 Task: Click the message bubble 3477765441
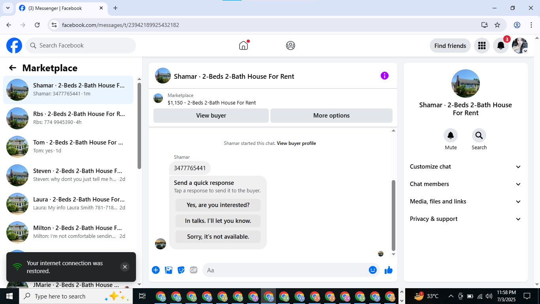pyautogui.click(x=190, y=168)
